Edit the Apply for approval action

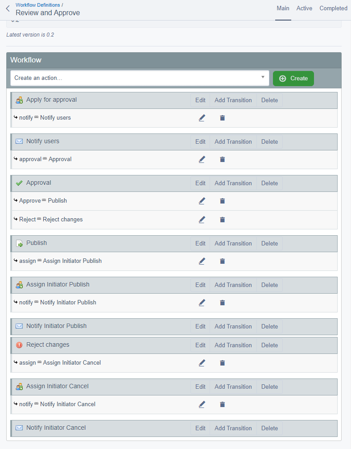pyautogui.click(x=200, y=100)
